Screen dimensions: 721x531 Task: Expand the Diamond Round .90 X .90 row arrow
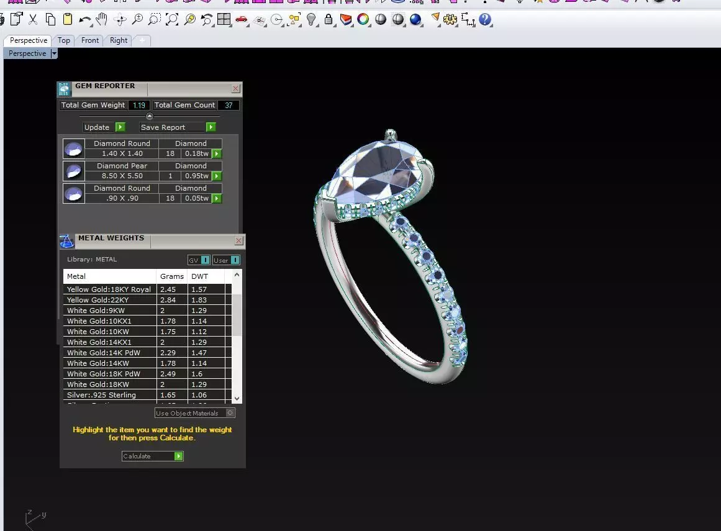point(217,198)
